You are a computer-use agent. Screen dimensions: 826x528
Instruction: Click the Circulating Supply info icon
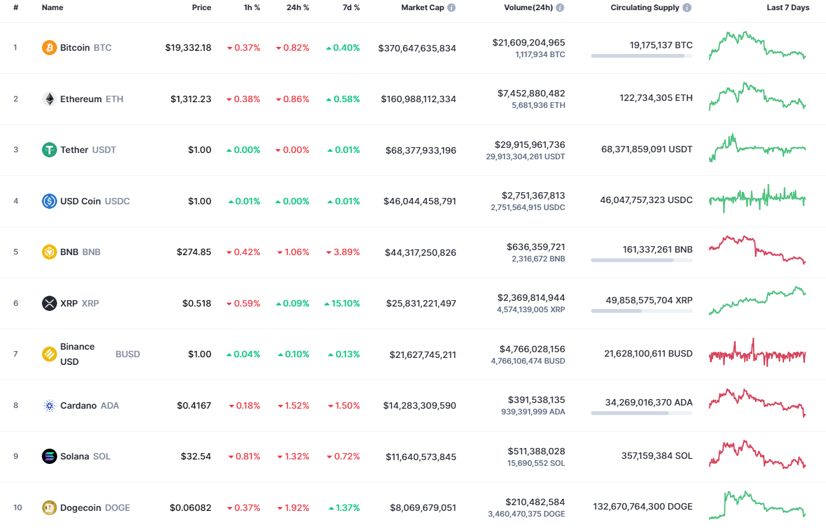[x=688, y=8]
